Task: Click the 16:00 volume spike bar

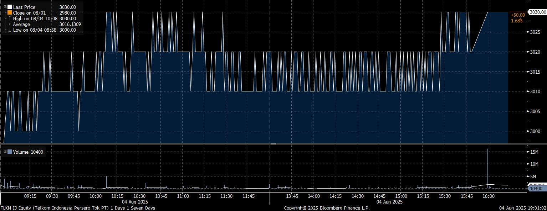Action: 488,167
